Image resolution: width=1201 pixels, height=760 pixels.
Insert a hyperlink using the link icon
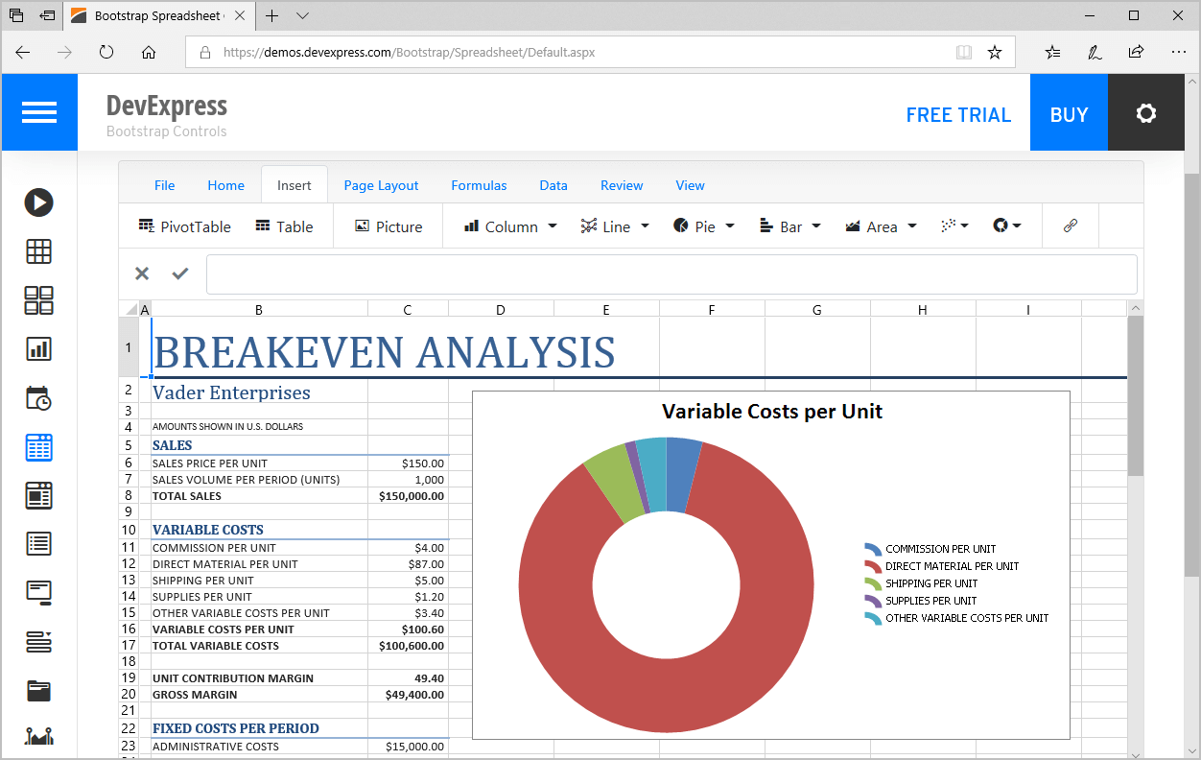[1071, 226]
